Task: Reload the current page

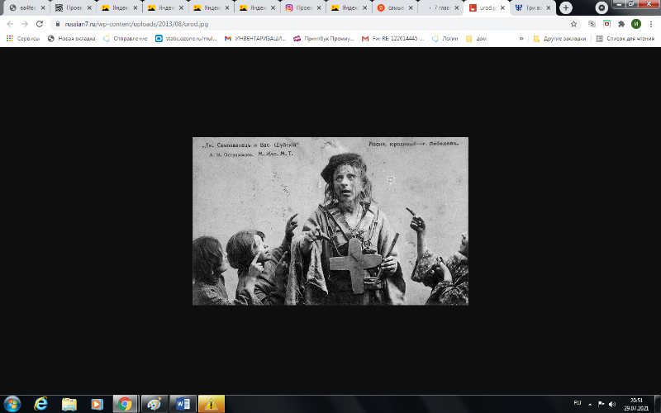Action: click(x=40, y=24)
